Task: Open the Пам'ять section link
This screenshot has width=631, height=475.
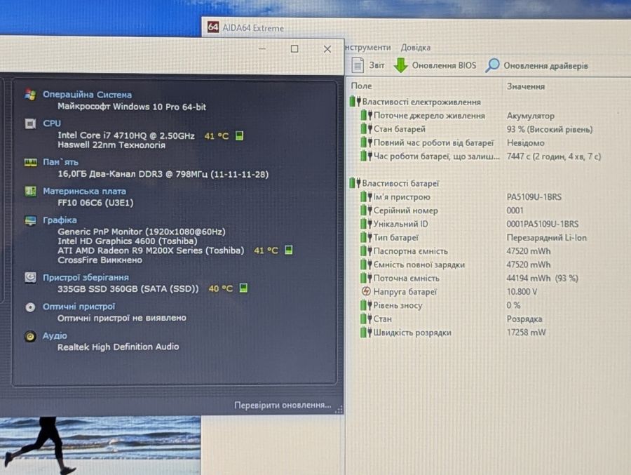Action: (60, 162)
